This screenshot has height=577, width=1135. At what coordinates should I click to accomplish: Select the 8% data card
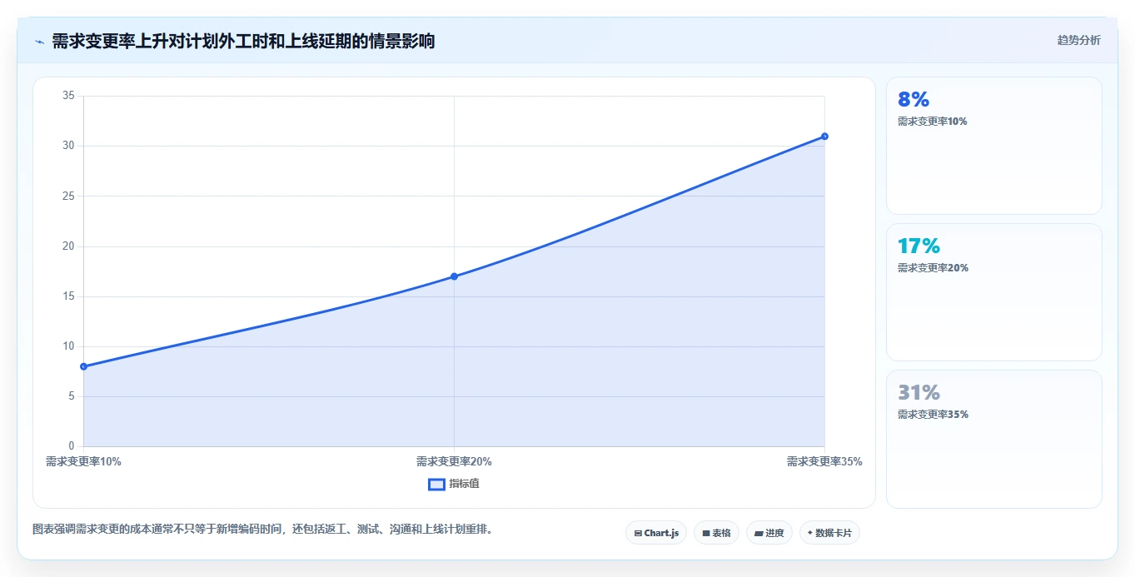(x=994, y=146)
